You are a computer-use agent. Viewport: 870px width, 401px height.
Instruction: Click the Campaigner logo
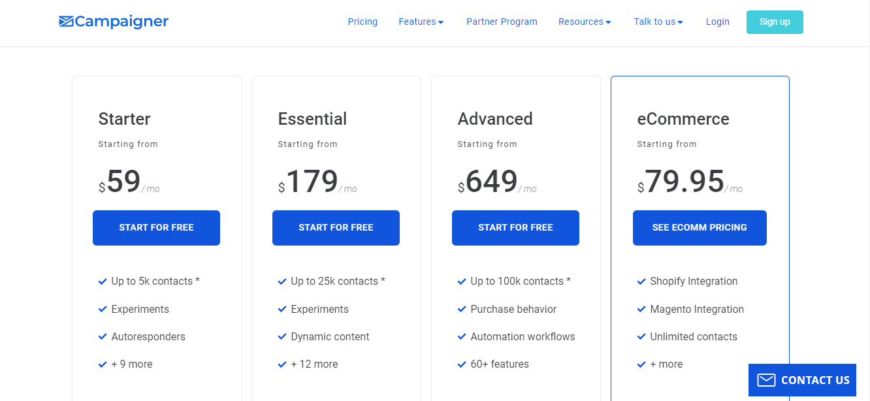[x=114, y=22]
